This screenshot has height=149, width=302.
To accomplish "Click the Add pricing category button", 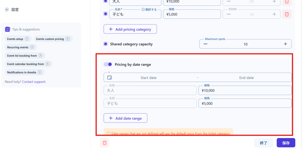I will (130, 29).
